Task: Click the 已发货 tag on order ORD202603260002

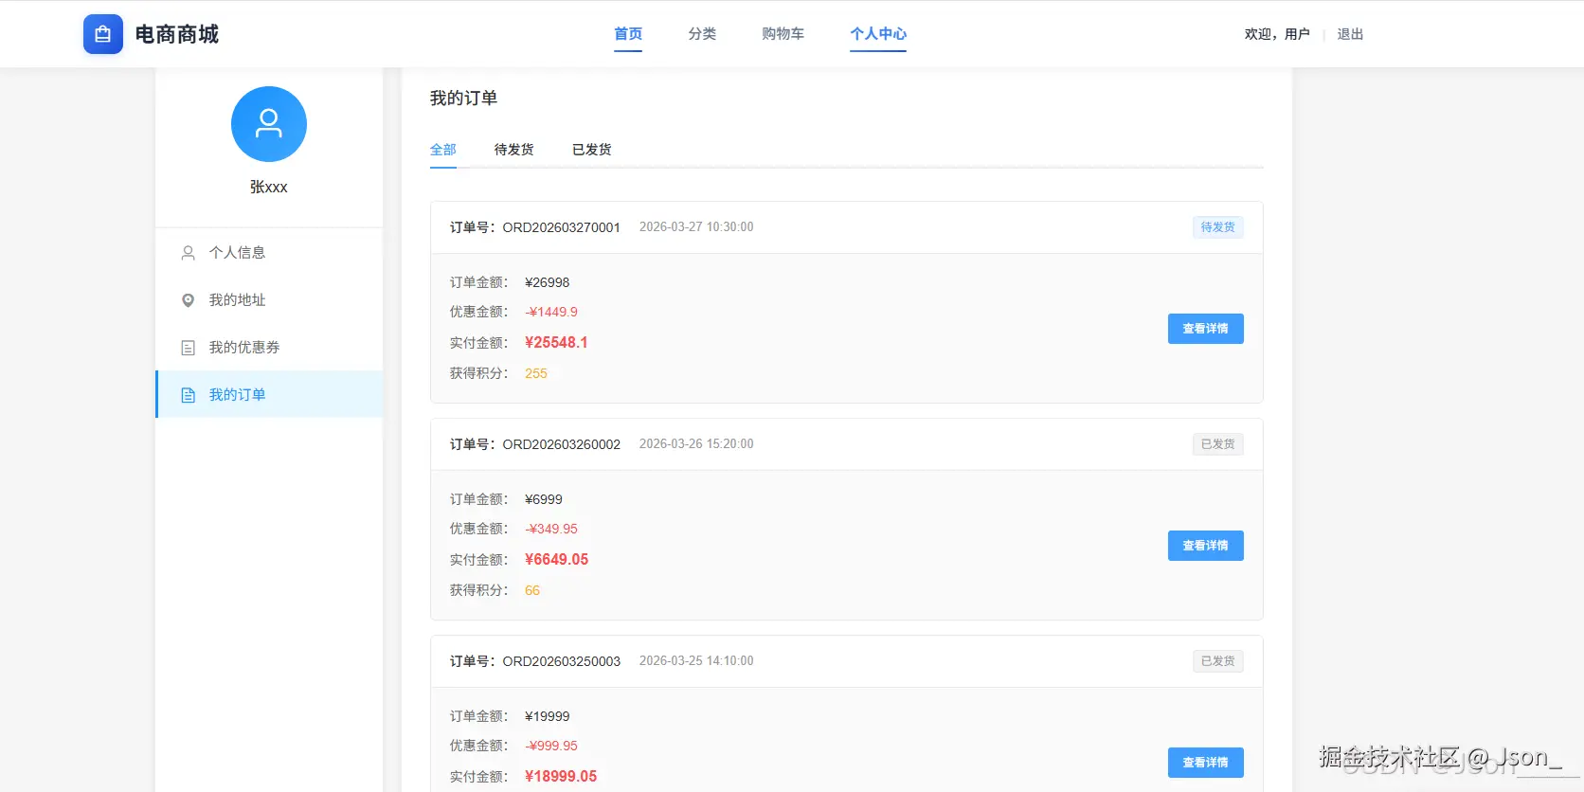Action: click(1217, 444)
